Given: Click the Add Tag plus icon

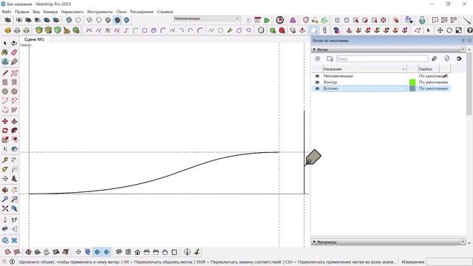Looking at the screenshot, I should click(318, 58).
